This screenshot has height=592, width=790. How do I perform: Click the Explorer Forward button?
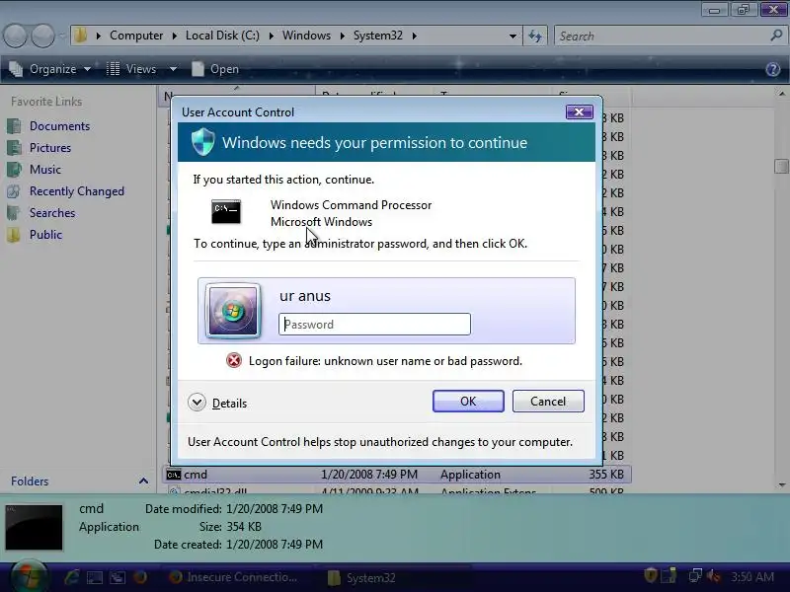click(x=42, y=36)
